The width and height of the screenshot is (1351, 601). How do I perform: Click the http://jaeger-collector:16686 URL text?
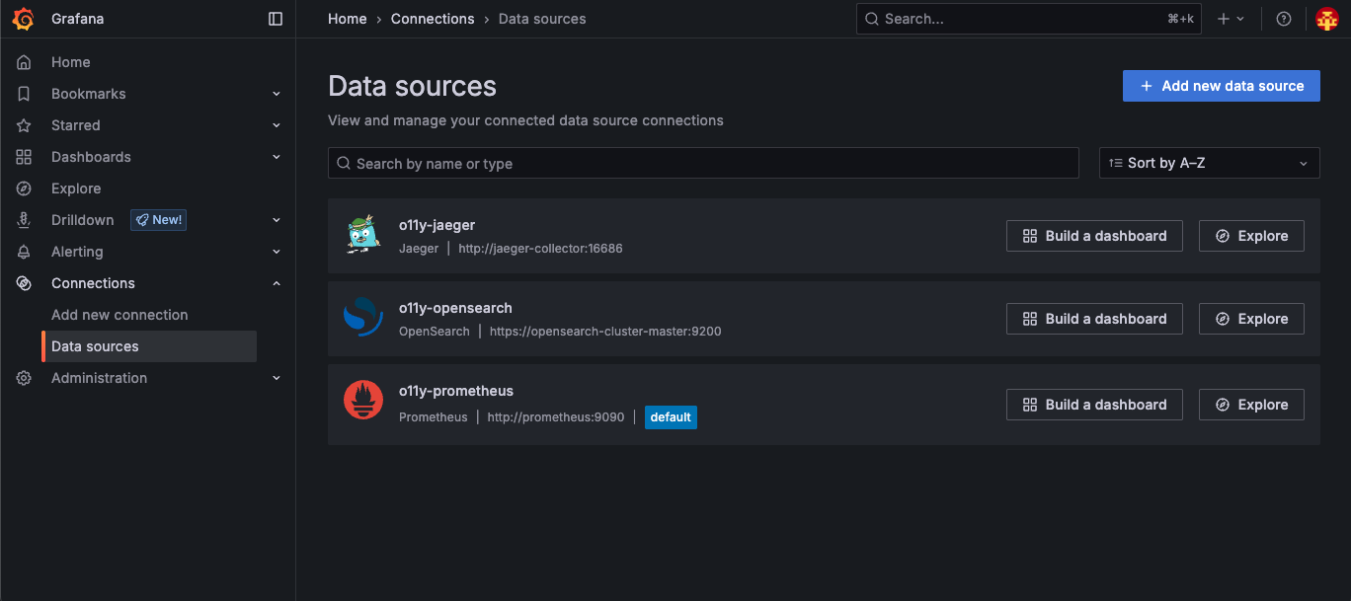coord(540,249)
